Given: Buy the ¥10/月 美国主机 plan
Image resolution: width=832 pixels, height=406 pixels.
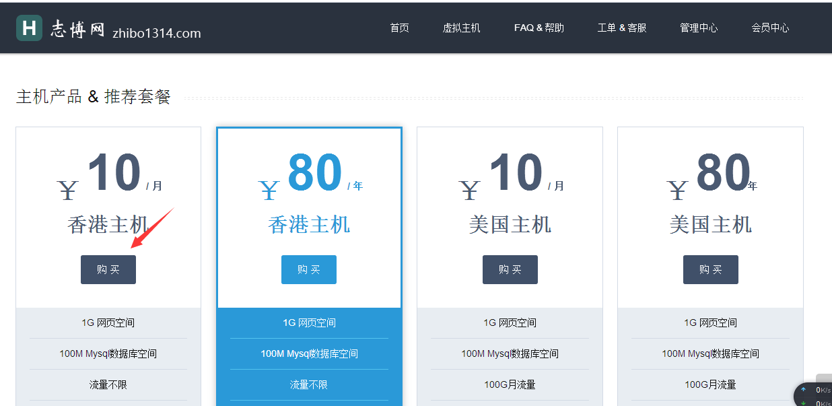Looking at the screenshot, I should (x=510, y=269).
